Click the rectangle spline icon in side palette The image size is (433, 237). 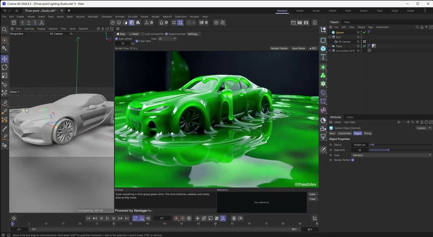point(323,40)
